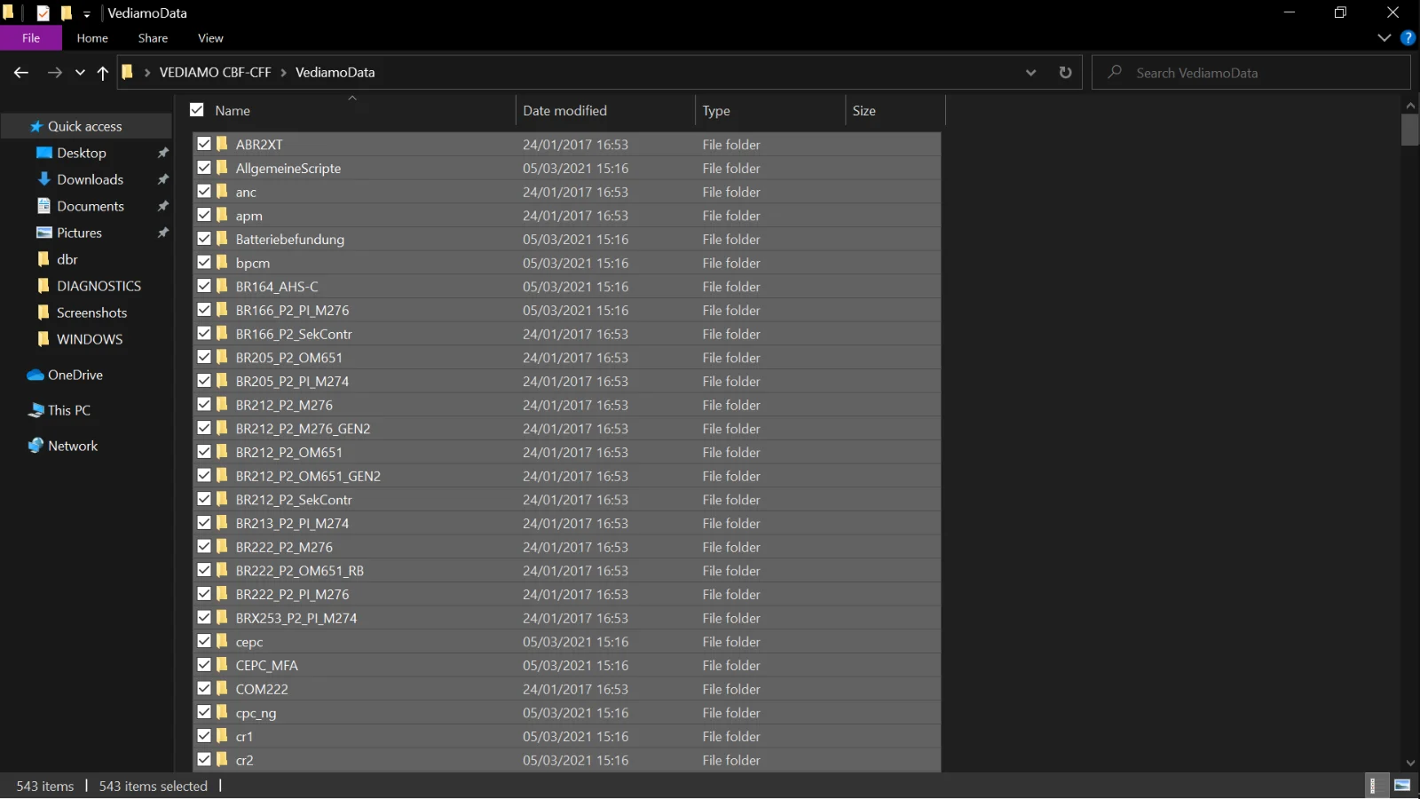Open the DIAGNOSTICS folder in sidebar
1420x799 pixels.
tap(99, 286)
